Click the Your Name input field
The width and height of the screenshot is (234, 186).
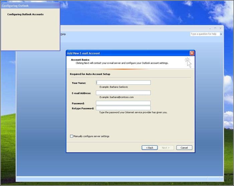[123, 83]
